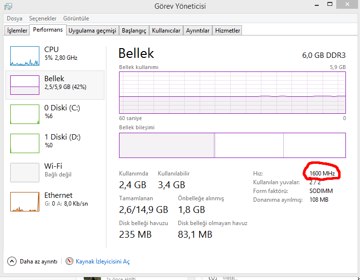This screenshot has width=360, height=280.
Task: Select the 1 Diski (D:) graph thumbnail
Action: point(25,143)
